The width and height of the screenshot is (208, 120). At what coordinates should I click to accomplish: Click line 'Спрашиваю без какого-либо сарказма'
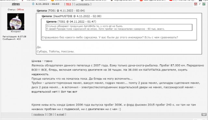click(x=110, y=38)
